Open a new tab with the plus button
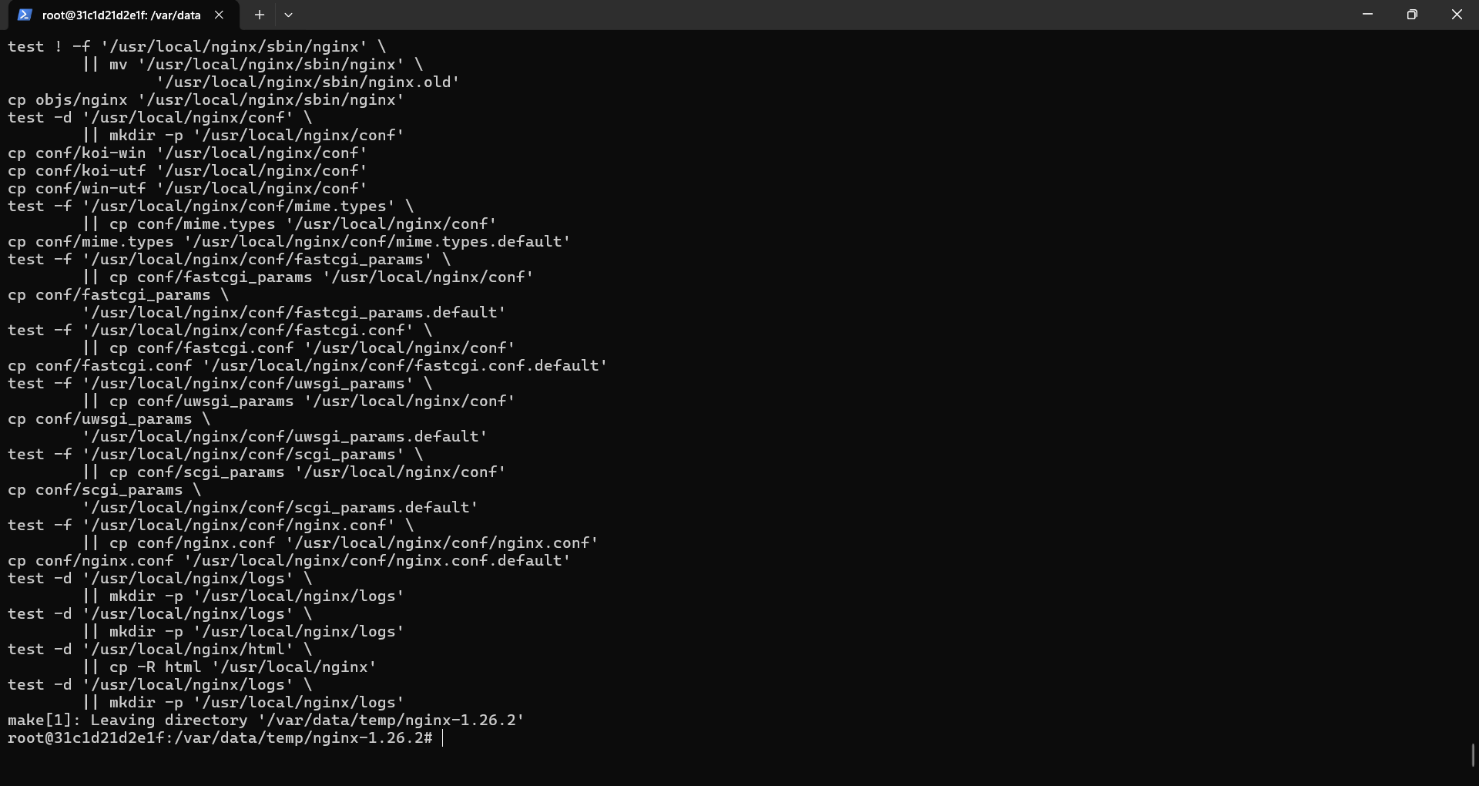1479x786 pixels. click(260, 15)
